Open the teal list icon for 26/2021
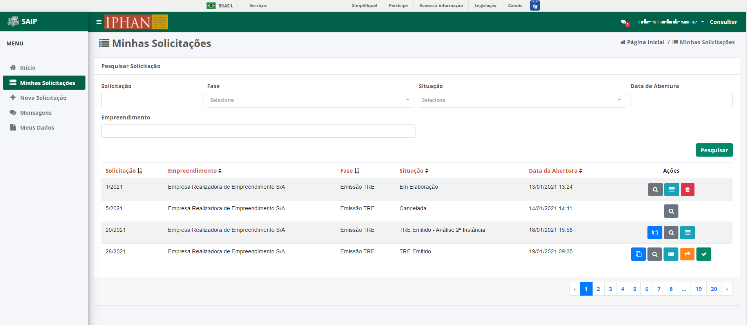 click(x=671, y=254)
